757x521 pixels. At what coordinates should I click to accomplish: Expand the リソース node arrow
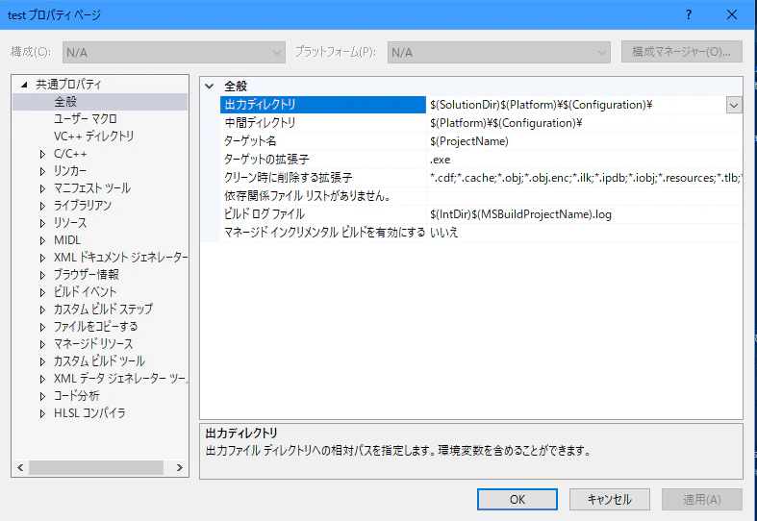43,223
